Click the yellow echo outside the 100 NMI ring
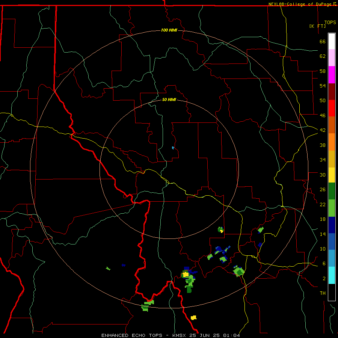 (x=193, y=317)
